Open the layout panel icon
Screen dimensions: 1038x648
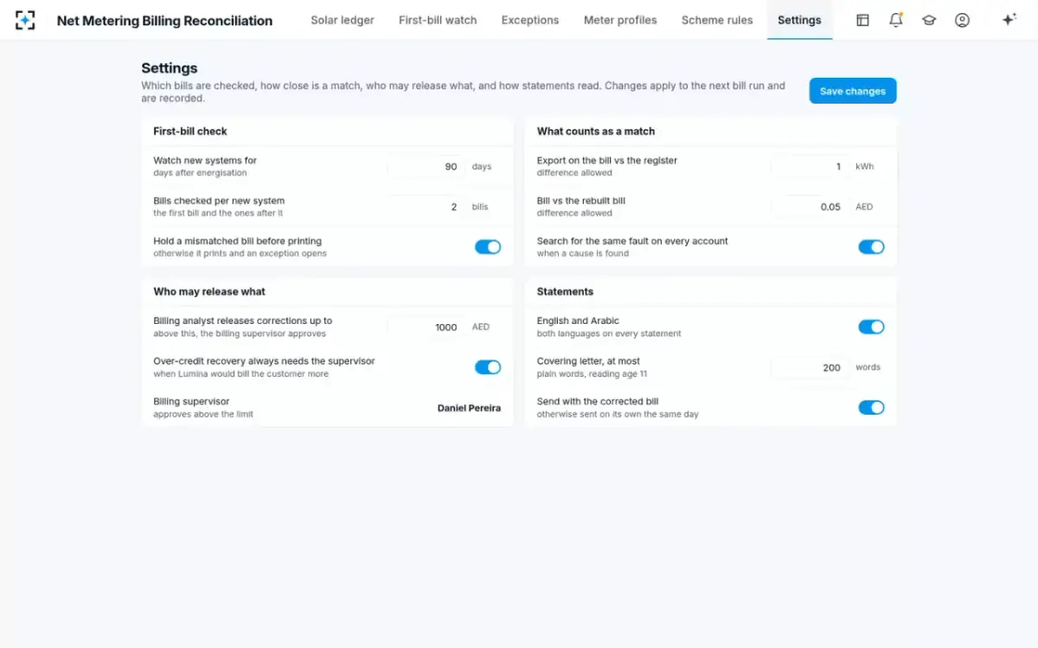pos(862,20)
